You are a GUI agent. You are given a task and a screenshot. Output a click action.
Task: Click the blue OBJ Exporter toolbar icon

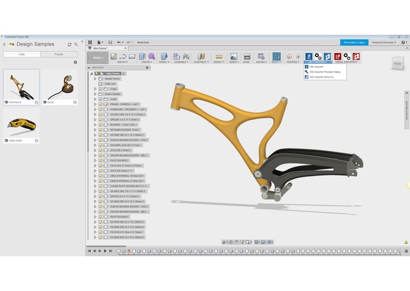pyautogui.click(x=309, y=57)
